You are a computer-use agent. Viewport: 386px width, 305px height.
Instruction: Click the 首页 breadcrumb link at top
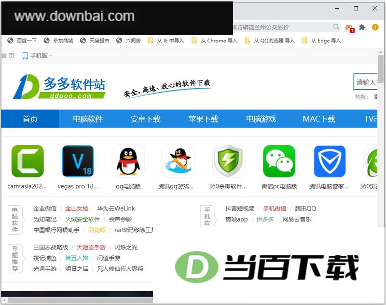8,55
